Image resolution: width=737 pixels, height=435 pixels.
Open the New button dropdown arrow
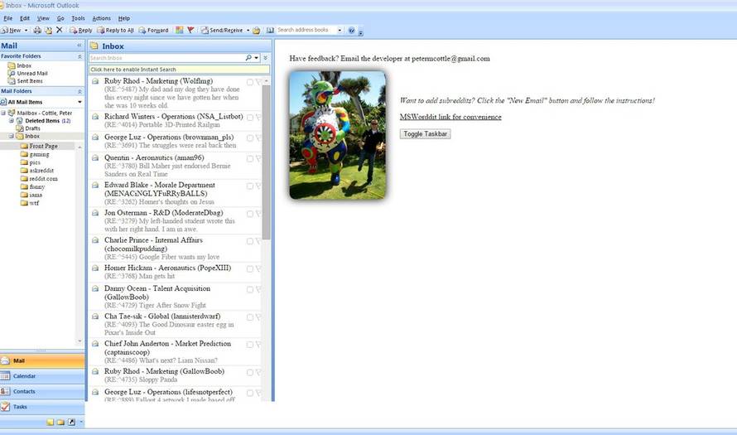(x=26, y=30)
